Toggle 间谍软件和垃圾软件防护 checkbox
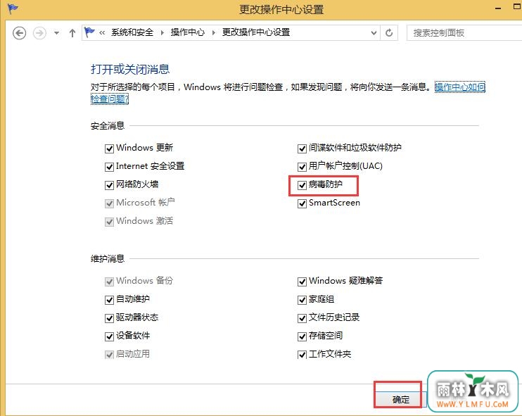 click(x=302, y=149)
